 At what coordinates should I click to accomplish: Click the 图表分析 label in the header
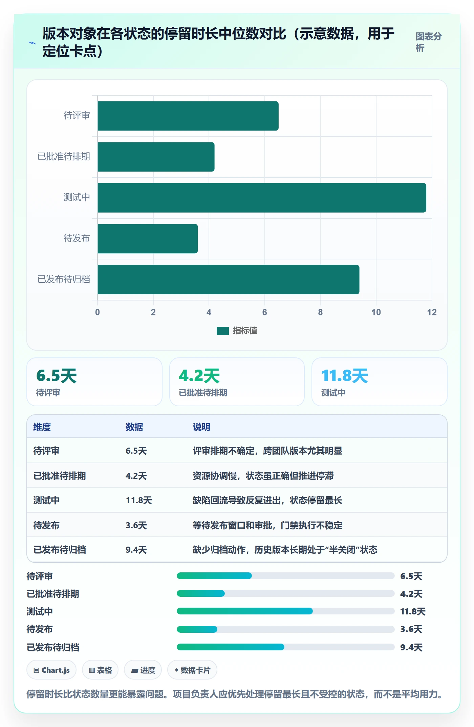pos(429,42)
